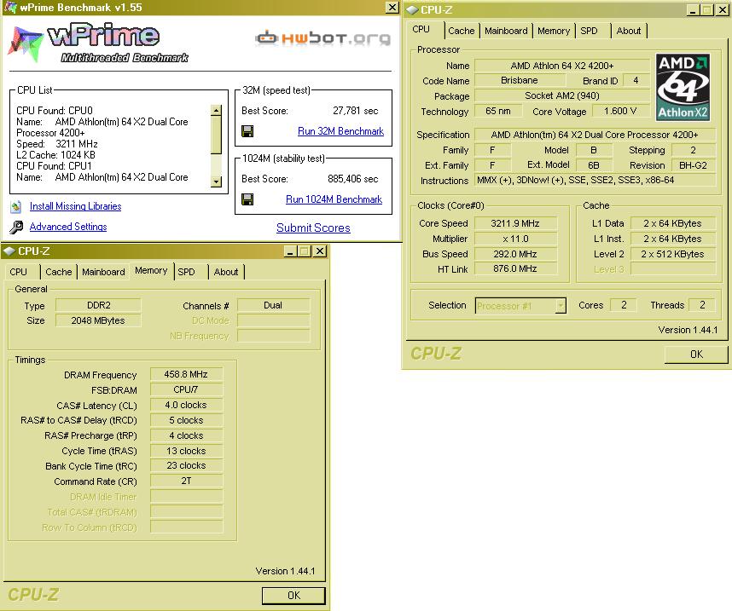The width and height of the screenshot is (732, 611).
Task: Click the Speed: 3211 MHz line in CPU List
Action: point(57,144)
